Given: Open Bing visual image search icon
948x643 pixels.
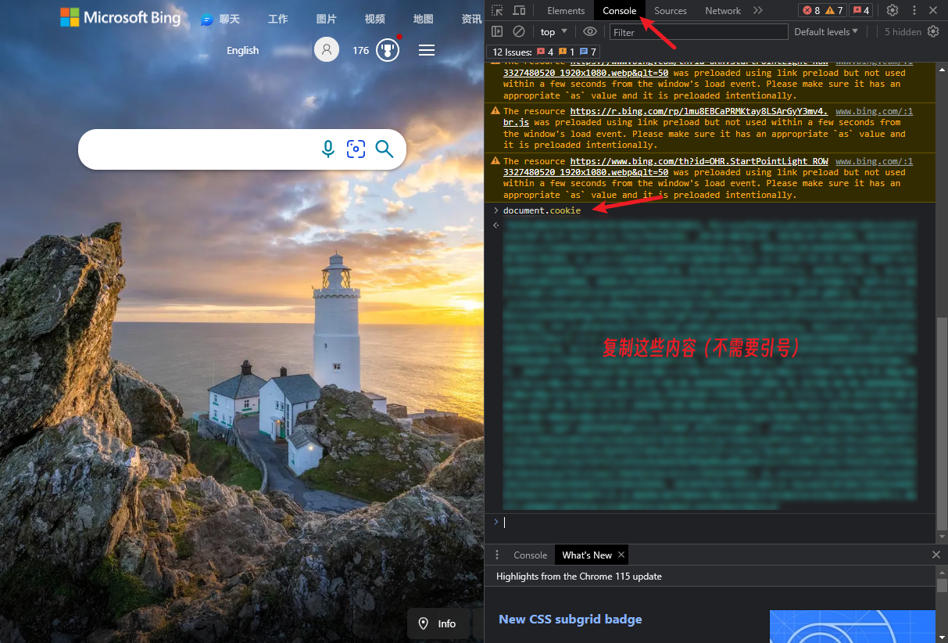Looking at the screenshot, I should pyautogui.click(x=356, y=149).
